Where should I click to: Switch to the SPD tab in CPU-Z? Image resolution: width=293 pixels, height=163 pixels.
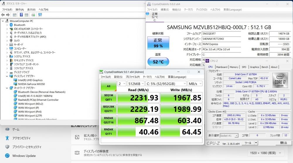[244, 67]
